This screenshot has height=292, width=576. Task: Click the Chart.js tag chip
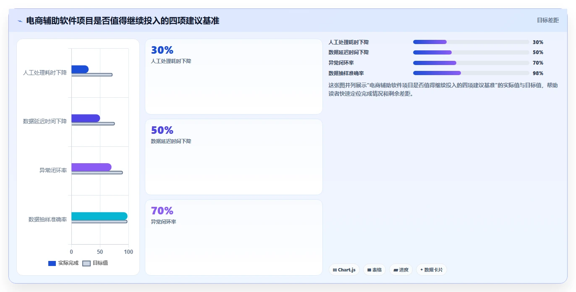(344, 270)
